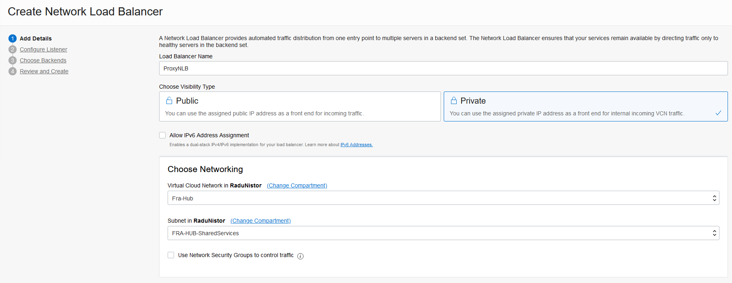Viewport: 732px width, 283px height.
Task: Click the Load Balancer Name input field
Action: [x=443, y=68]
